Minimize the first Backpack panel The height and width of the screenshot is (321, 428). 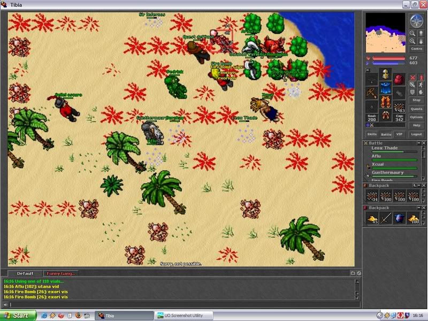(x=419, y=185)
